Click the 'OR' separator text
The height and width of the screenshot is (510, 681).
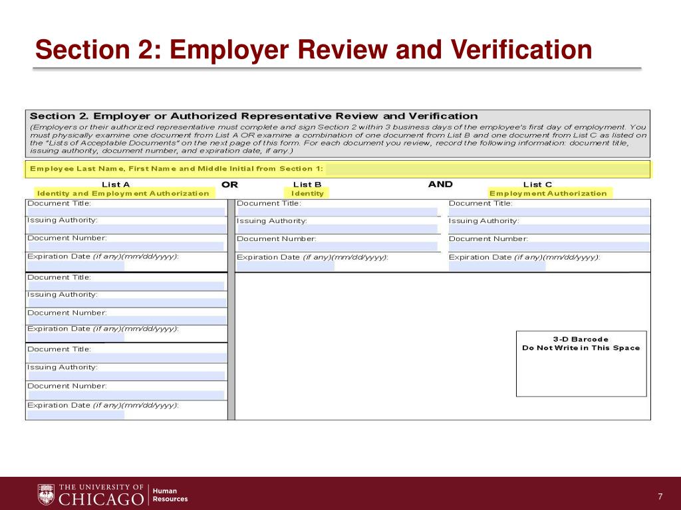[x=229, y=185]
